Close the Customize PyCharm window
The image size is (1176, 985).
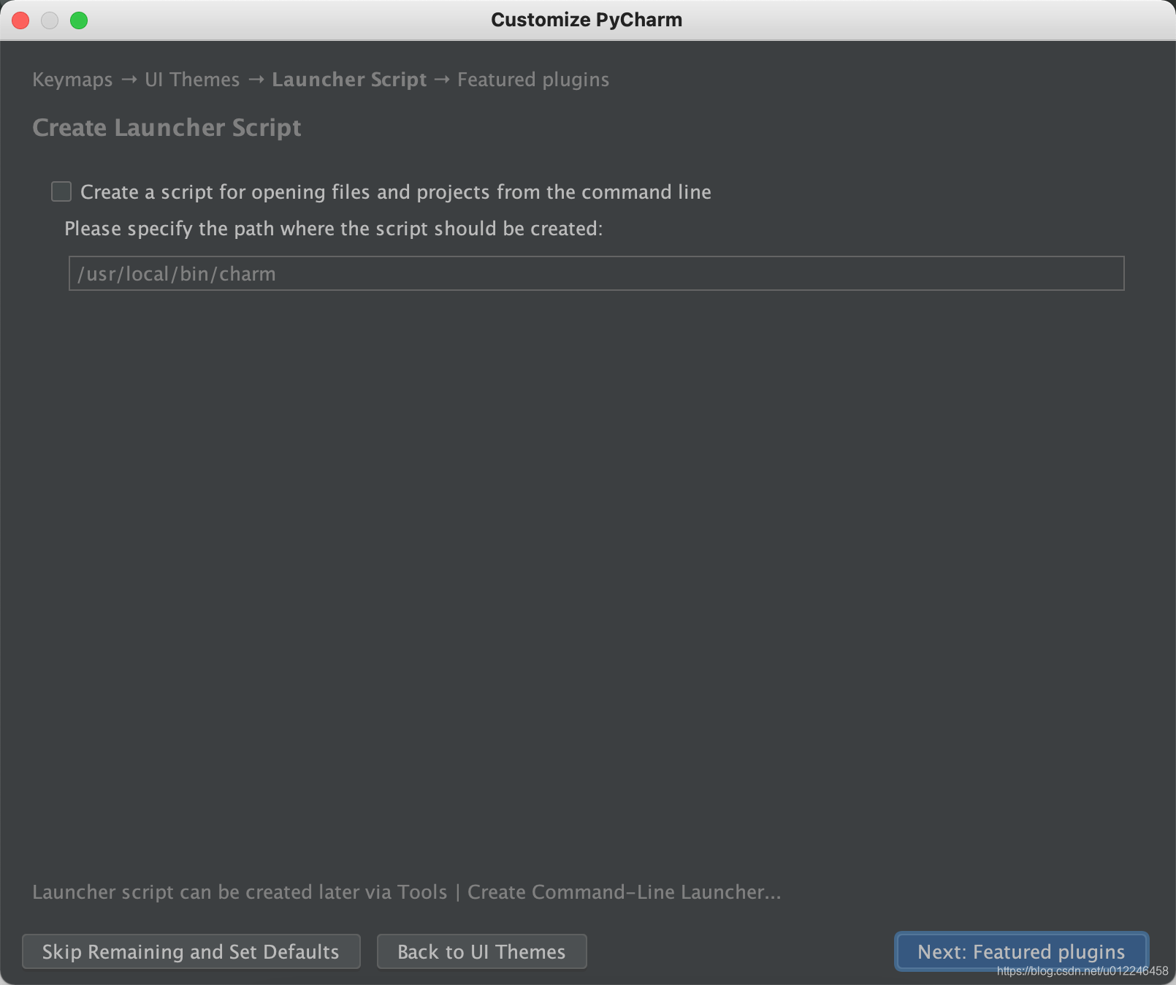coord(20,20)
